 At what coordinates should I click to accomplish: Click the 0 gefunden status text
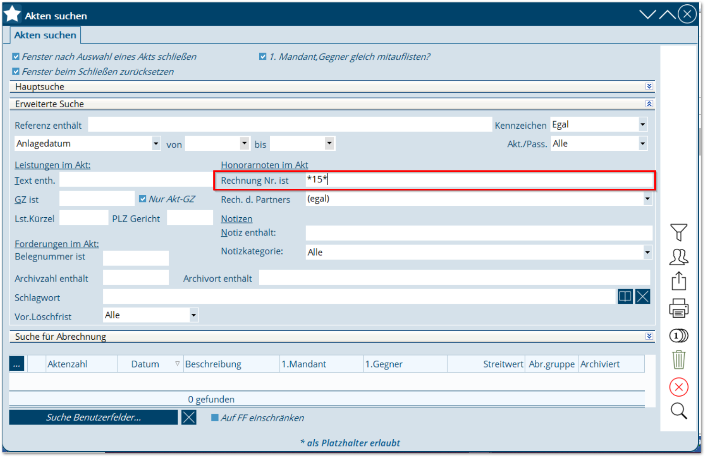(x=211, y=399)
